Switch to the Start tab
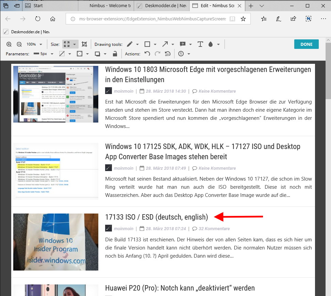 coord(50,6)
